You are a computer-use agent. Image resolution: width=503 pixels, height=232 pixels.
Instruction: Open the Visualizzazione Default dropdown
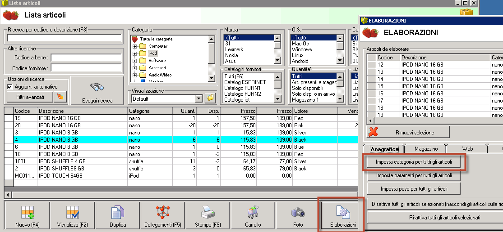coord(198,98)
